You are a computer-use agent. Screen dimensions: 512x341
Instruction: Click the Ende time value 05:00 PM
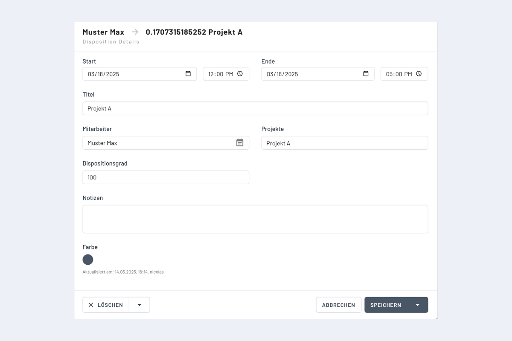(399, 74)
